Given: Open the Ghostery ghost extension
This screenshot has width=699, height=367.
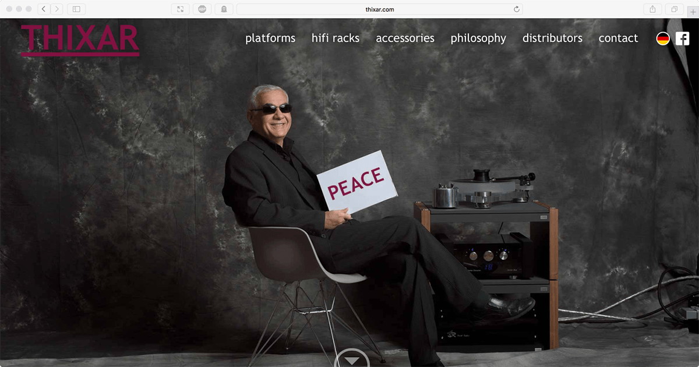Looking at the screenshot, I should coord(223,9).
